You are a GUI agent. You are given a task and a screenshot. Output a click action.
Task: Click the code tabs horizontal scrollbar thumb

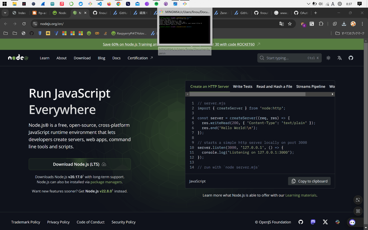pos(247,94)
